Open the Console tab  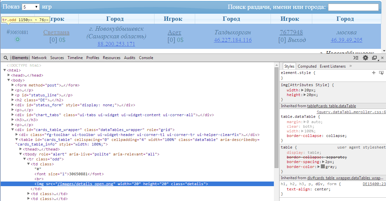(146, 57)
